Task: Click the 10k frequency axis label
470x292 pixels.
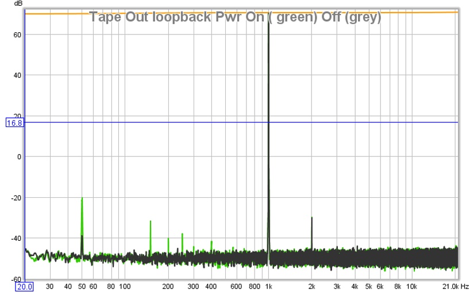Action: tap(411, 287)
